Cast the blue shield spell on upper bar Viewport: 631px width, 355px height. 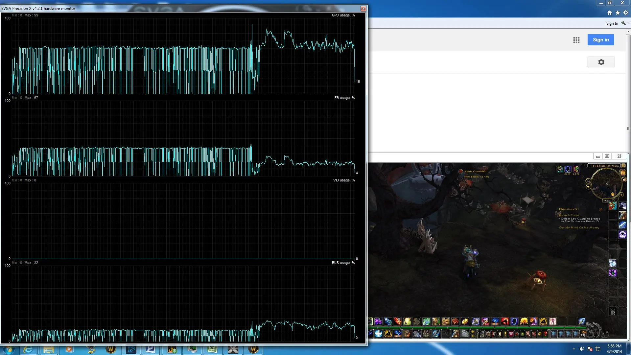click(514, 321)
